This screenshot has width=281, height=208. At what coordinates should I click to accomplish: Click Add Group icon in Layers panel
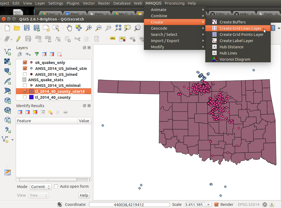click(20, 54)
